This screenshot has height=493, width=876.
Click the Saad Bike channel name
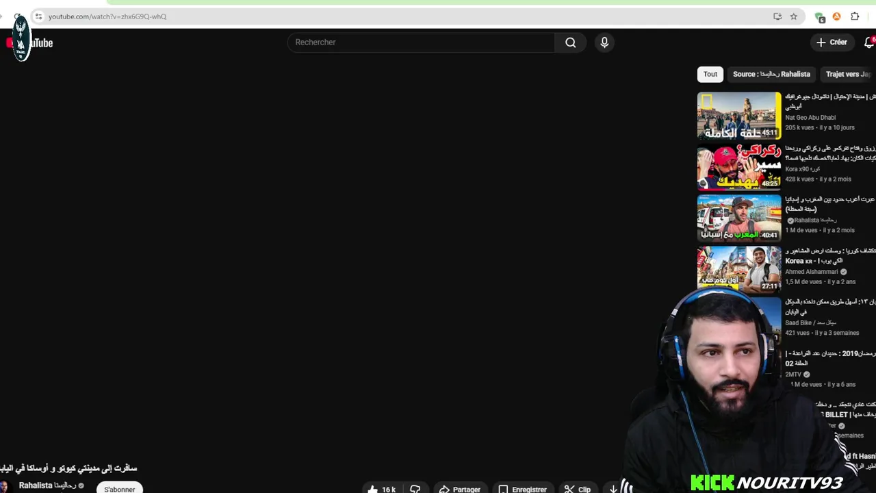pos(811,323)
